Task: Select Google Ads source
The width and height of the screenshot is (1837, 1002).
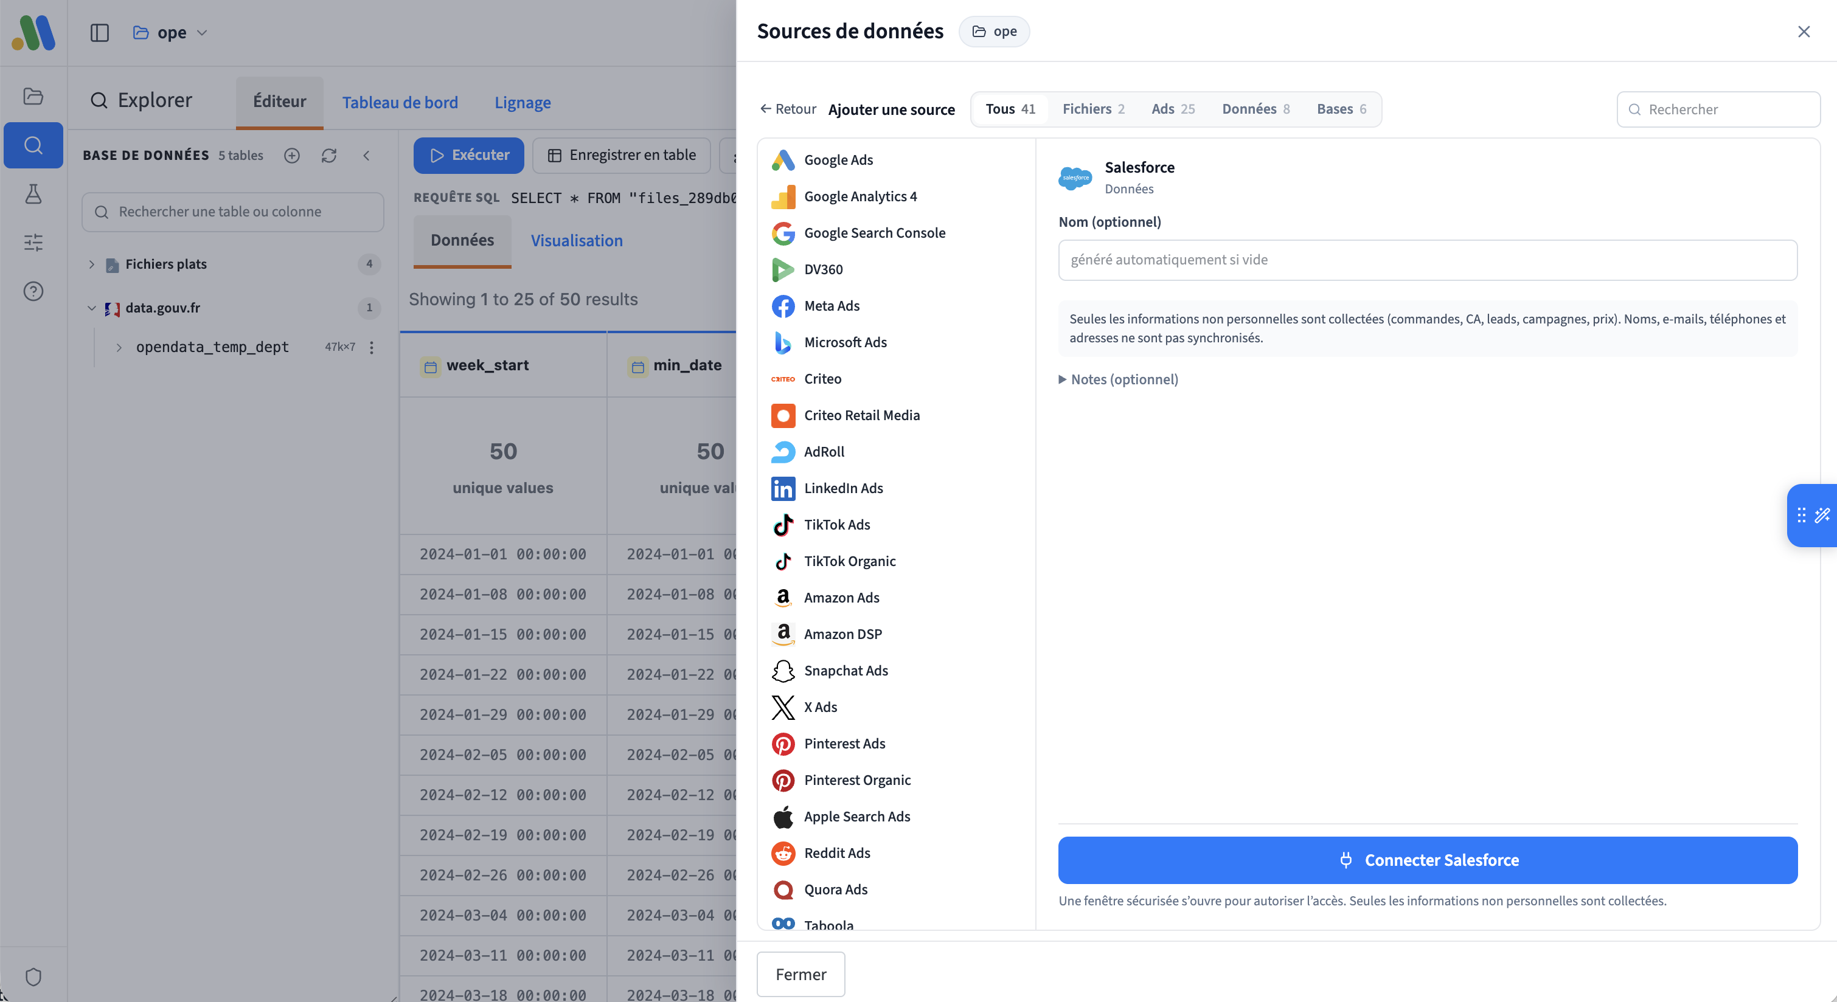Action: pyautogui.click(x=897, y=161)
